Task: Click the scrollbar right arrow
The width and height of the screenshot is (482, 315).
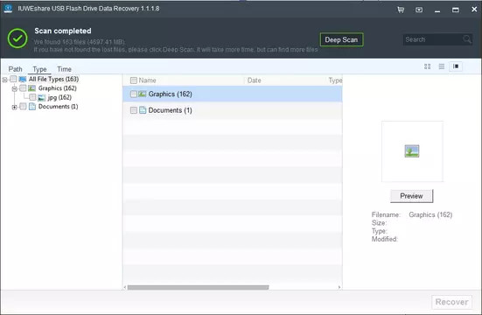Action: point(339,287)
